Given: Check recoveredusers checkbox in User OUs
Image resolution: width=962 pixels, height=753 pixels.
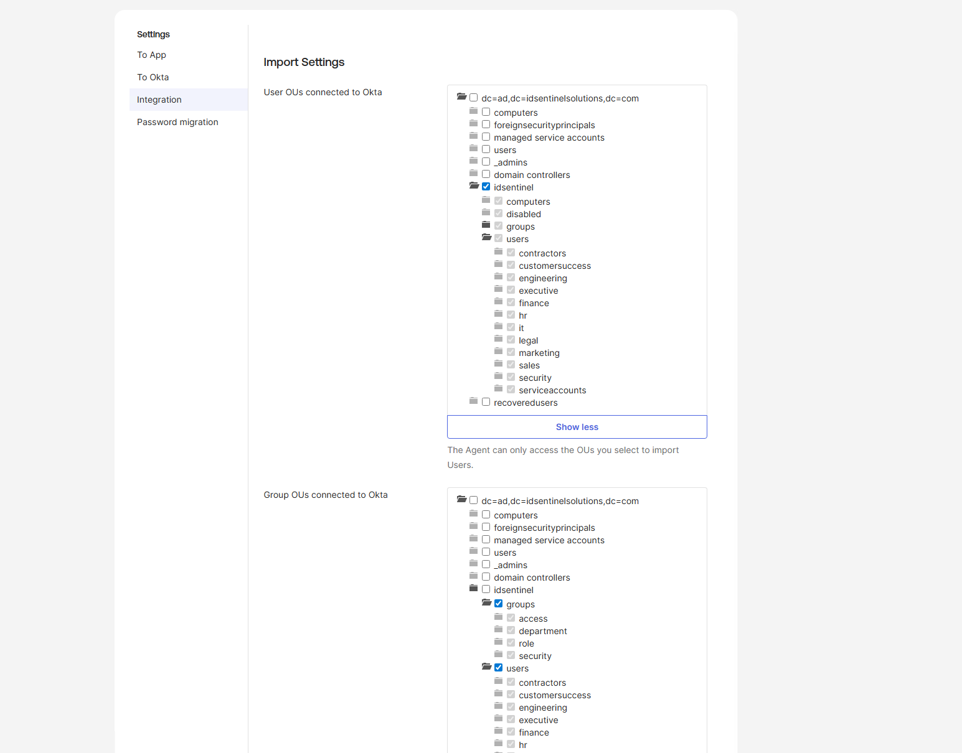Looking at the screenshot, I should click(x=486, y=402).
